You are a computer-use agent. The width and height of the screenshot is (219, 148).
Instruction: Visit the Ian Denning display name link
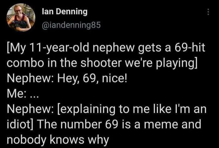click(x=65, y=12)
